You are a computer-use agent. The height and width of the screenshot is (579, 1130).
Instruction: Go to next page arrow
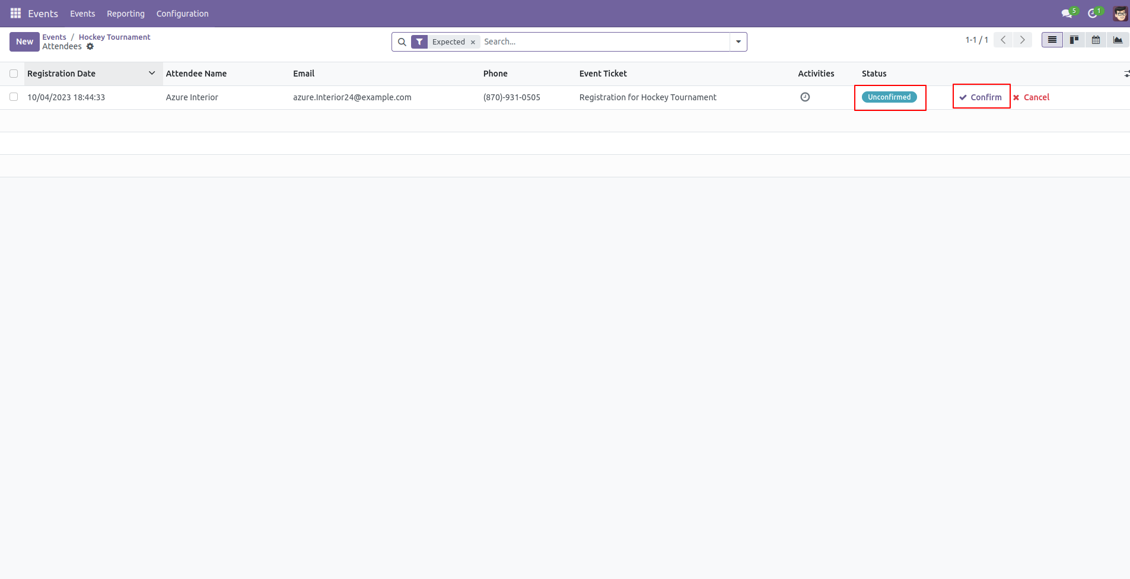1022,40
